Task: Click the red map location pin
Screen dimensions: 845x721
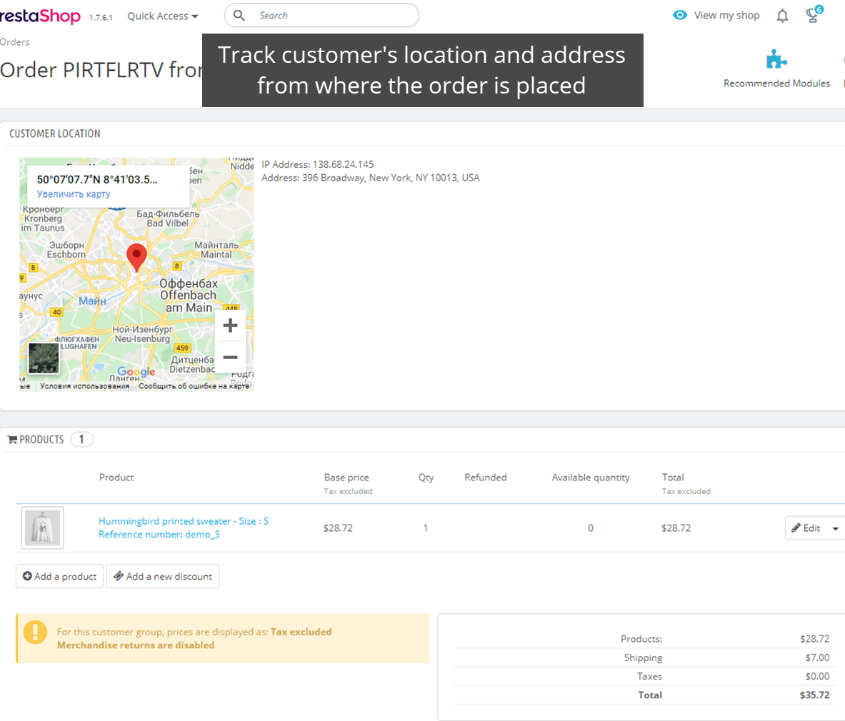Action: (136, 257)
